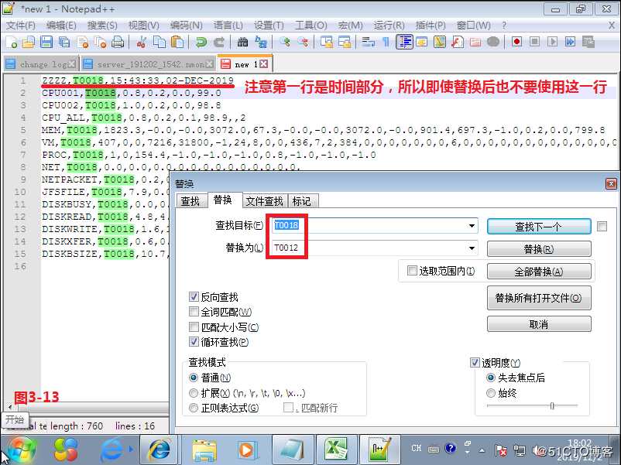The image size is (621, 465).
Task: Toggle the 循环查找 checkbox
Action: [x=194, y=341]
